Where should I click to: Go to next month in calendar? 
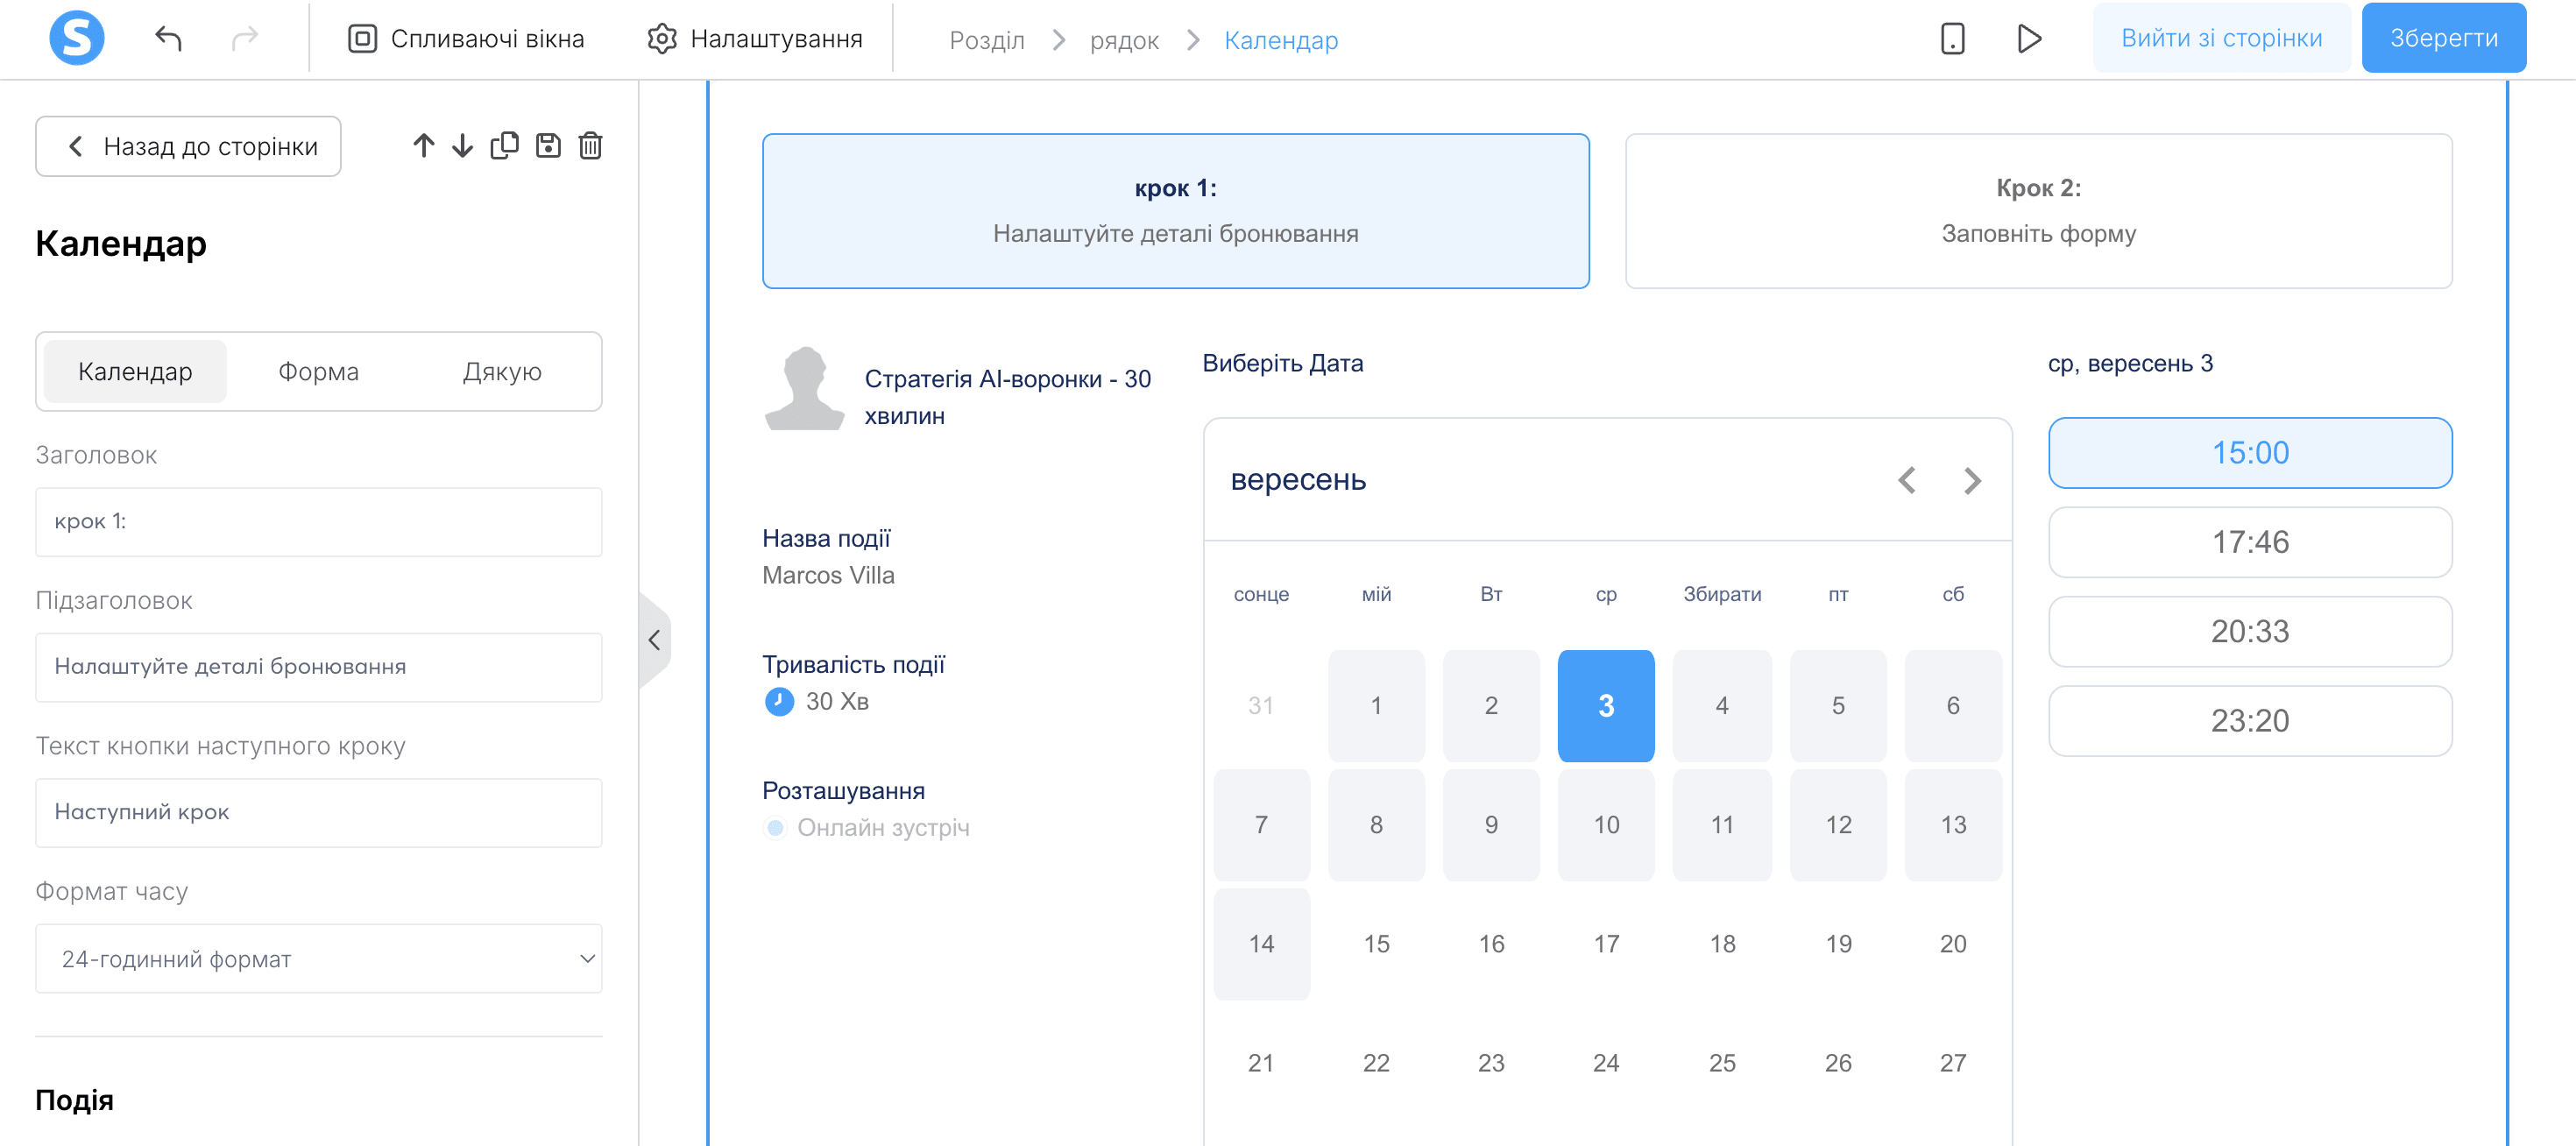click(x=1972, y=481)
